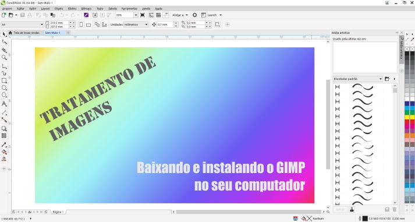Open the zoom level dropdown

click(136, 15)
